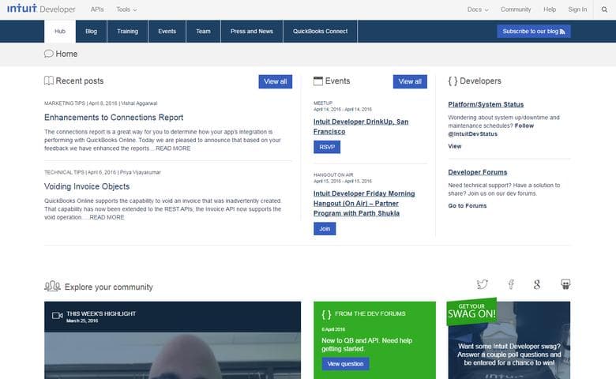Join the Friday Morning Hangout
616x379 pixels.
325,228
